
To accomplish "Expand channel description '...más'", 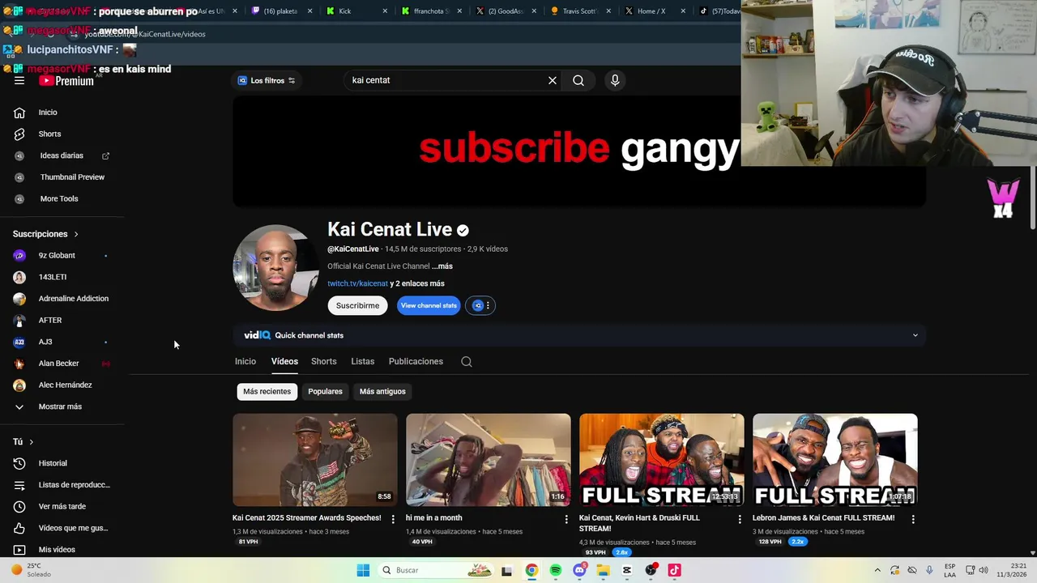I will tap(442, 266).
